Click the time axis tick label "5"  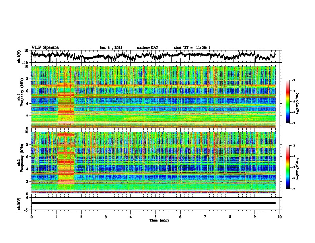[x=156, y=217]
